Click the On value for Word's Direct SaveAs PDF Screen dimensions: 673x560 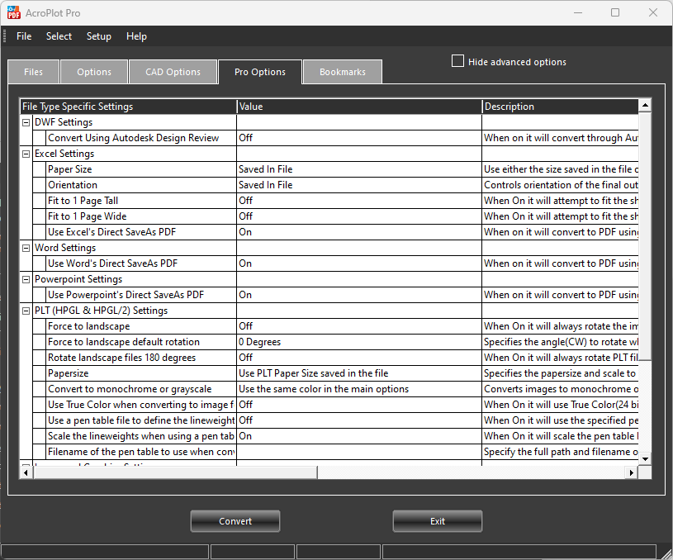pos(245,263)
